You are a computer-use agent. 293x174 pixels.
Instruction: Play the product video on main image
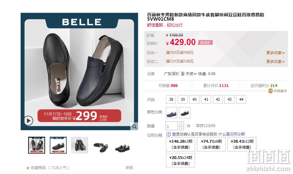[28, 121]
